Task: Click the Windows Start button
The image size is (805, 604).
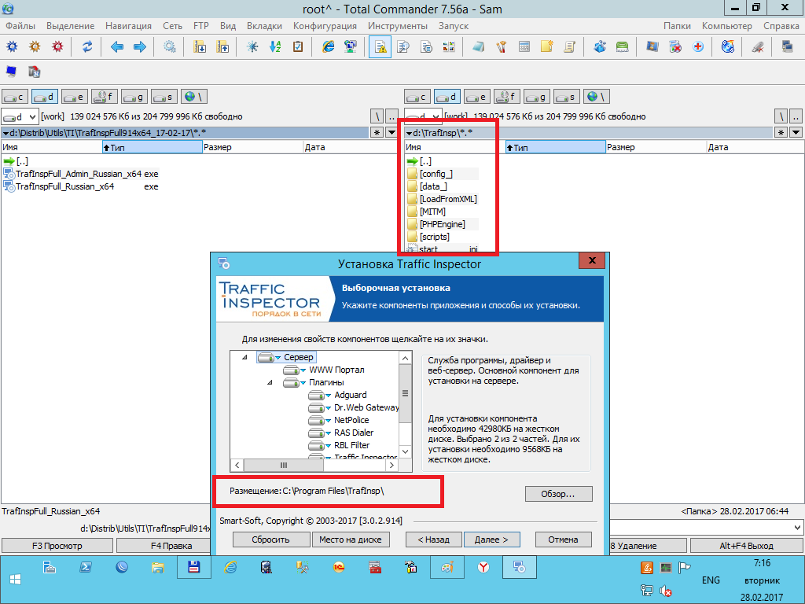Action: tap(15, 580)
